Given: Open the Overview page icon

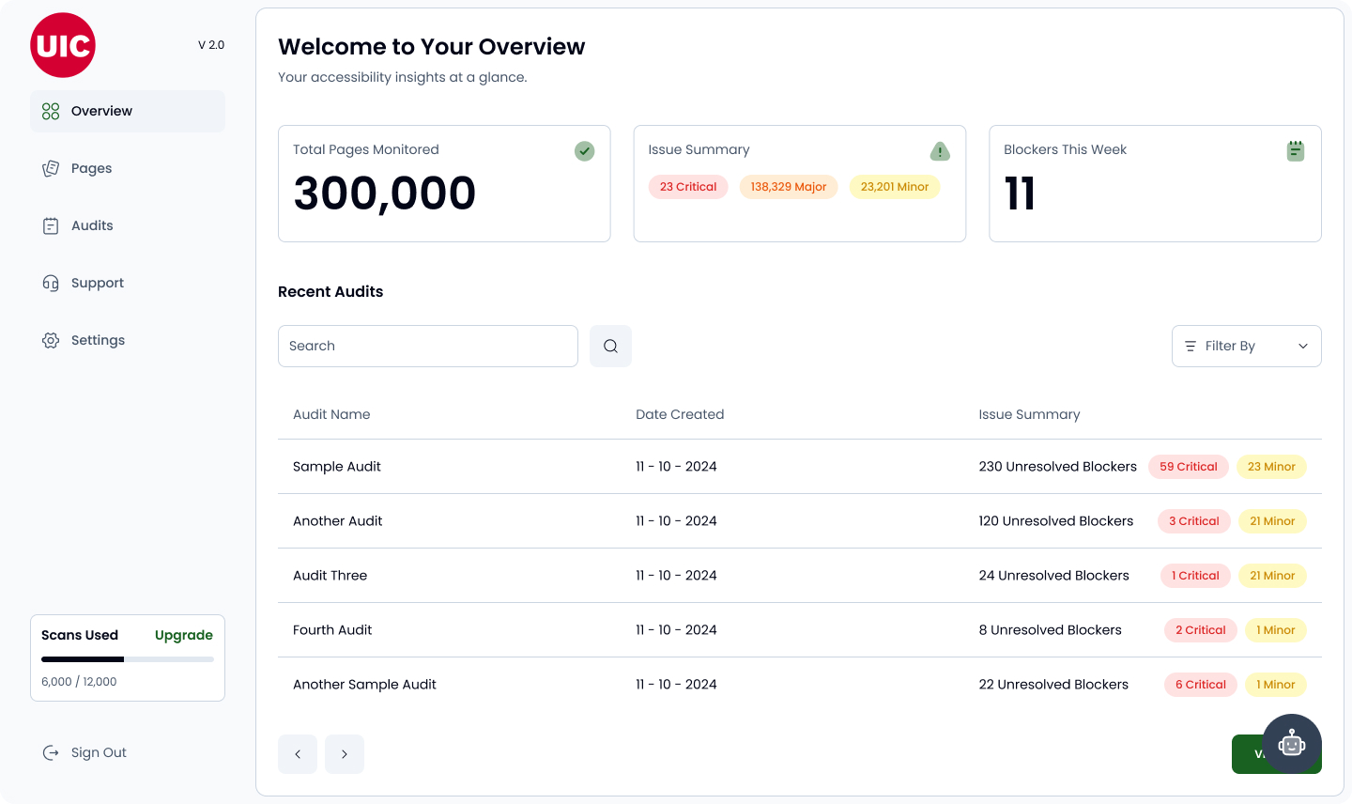Looking at the screenshot, I should (x=51, y=111).
